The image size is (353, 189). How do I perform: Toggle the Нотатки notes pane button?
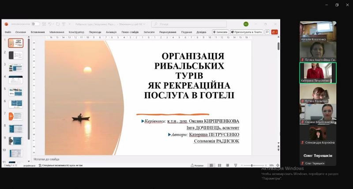pos(197,166)
